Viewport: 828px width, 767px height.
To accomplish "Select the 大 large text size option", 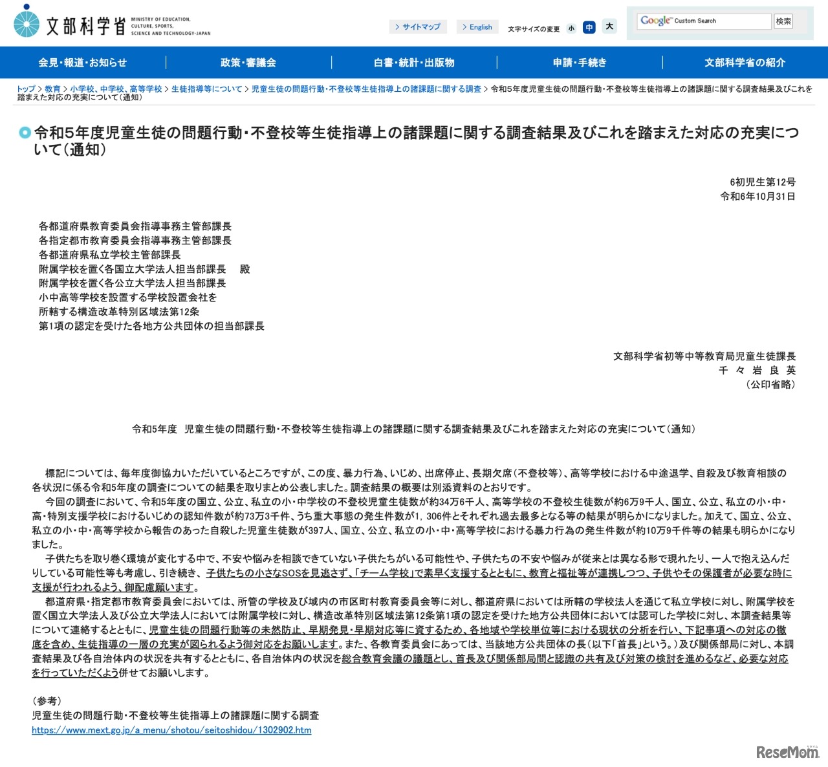I will coord(609,27).
